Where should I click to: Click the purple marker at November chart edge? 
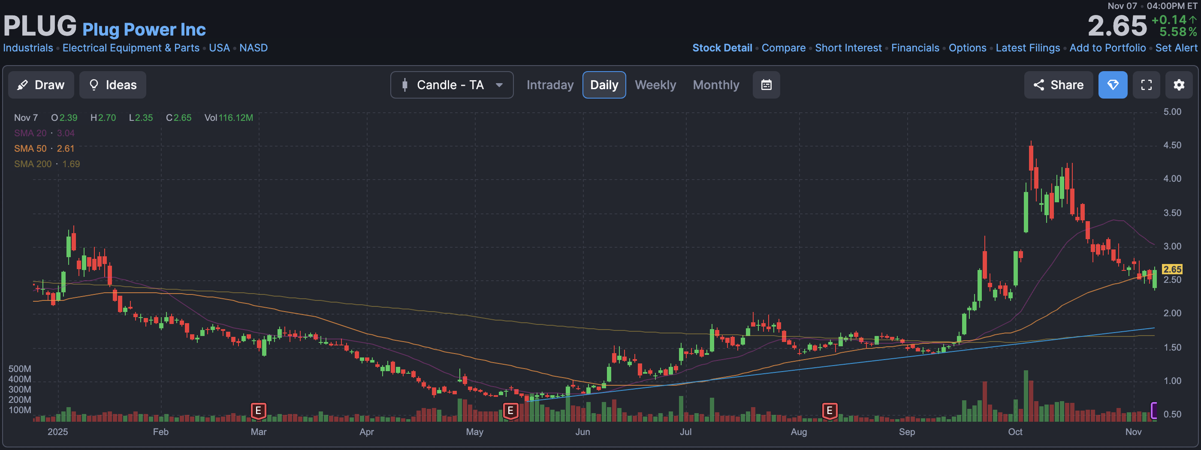click(1154, 411)
